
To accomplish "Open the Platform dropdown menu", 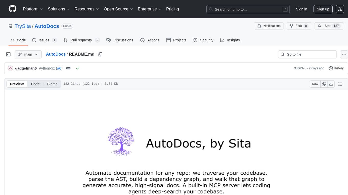I will [33, 9].
